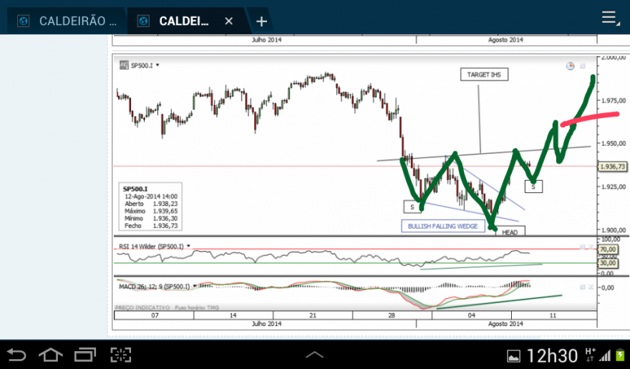Screen dimensions: 630x369
Task: Open the RSI 14 Wilder dropdown arrow
Action: [x=188, y=246]
